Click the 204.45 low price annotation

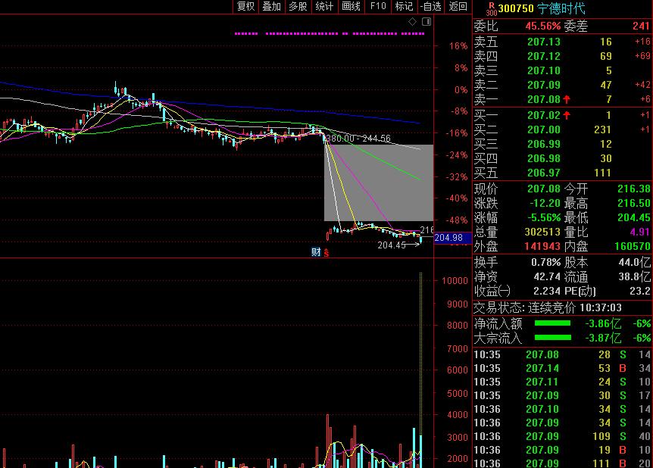coord(392,245)
